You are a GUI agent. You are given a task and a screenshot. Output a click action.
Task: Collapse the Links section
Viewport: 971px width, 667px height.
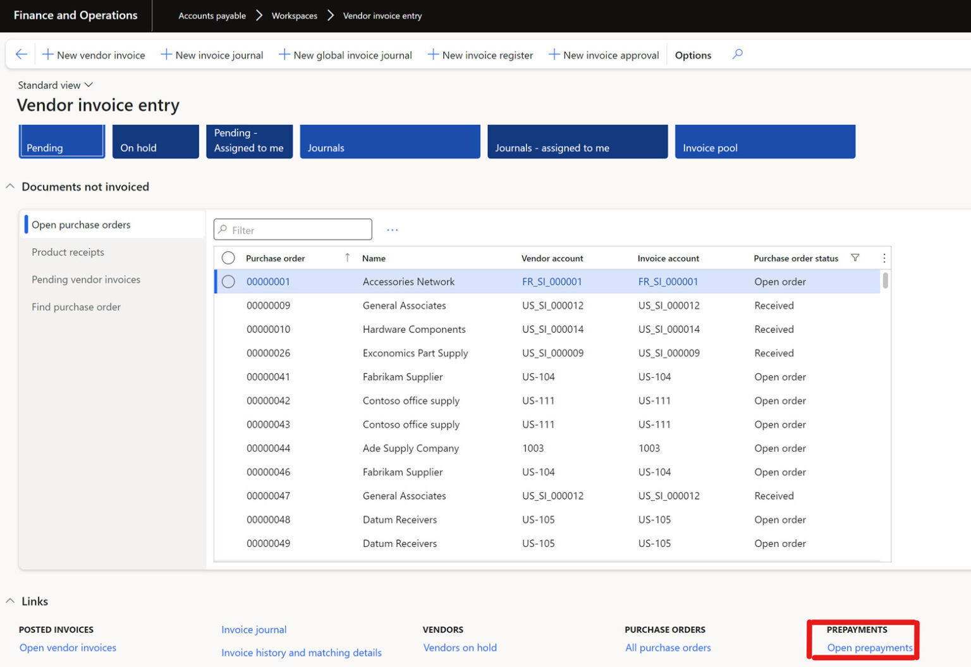[10, 601]
